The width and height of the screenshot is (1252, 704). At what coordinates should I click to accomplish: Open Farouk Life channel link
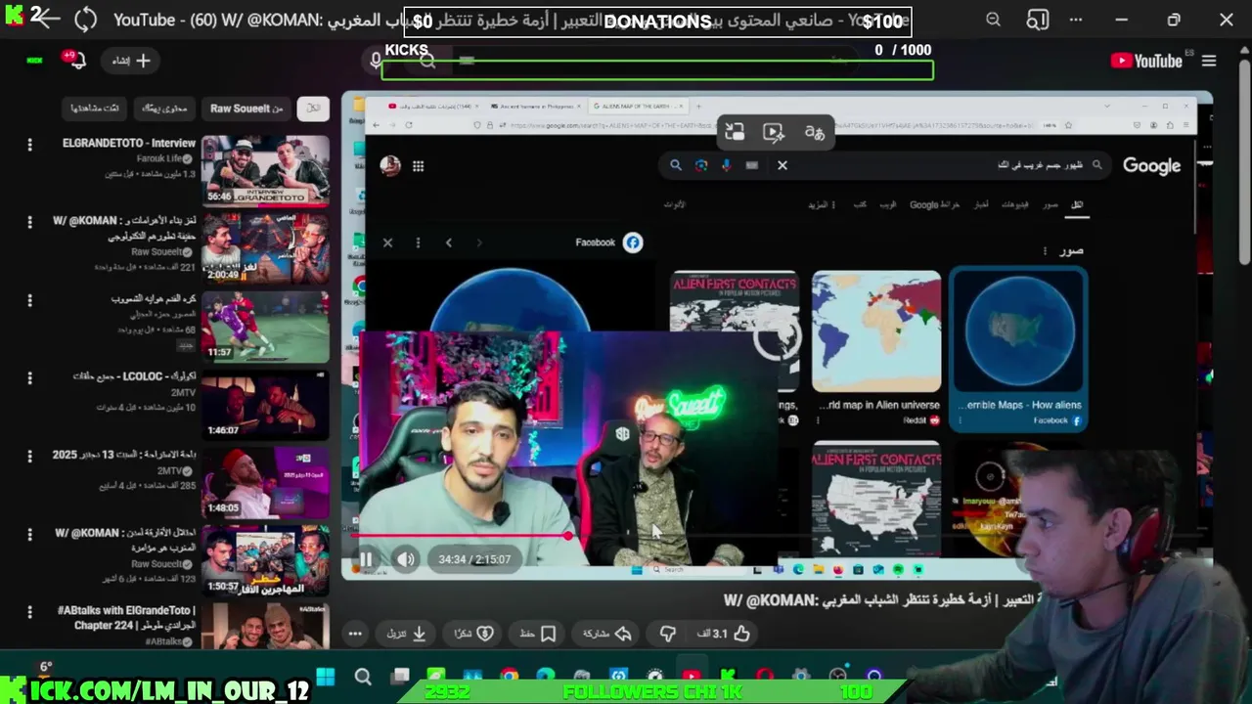[x=159, y=158]
